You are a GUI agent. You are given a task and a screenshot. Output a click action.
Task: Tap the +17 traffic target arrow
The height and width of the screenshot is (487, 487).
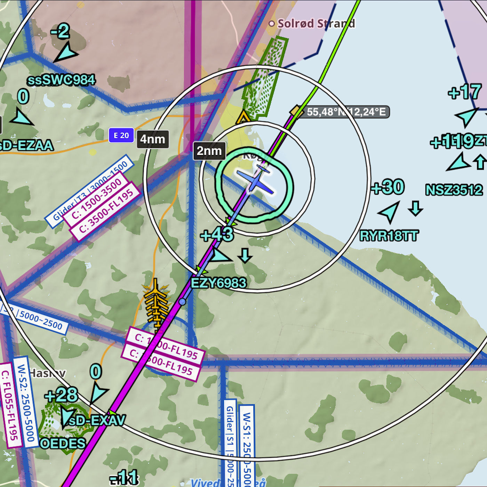466,116
